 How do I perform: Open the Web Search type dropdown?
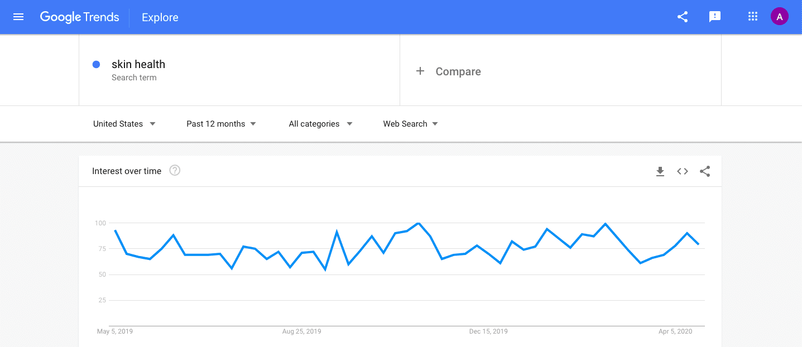[x=410, y=124]
